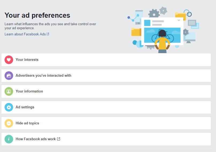Click the teal info icon
216x152 pixels.
pyautogui.click(x=9, y=139)
